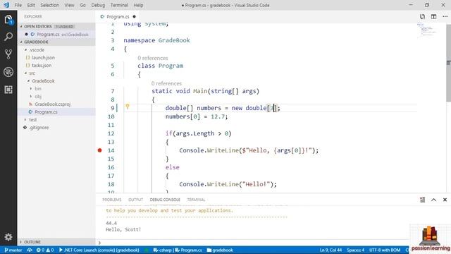Image resolution: width=451 pixels, height=254 pixels.
Task: Open the editor More Actions ellipsis
Action: tap(445, 17)
